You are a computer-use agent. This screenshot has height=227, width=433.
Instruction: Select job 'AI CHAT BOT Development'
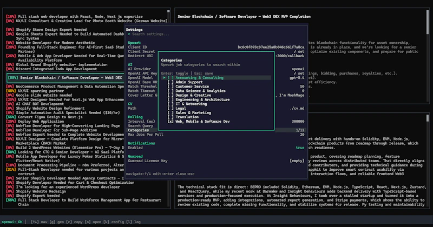pos(35,104)
